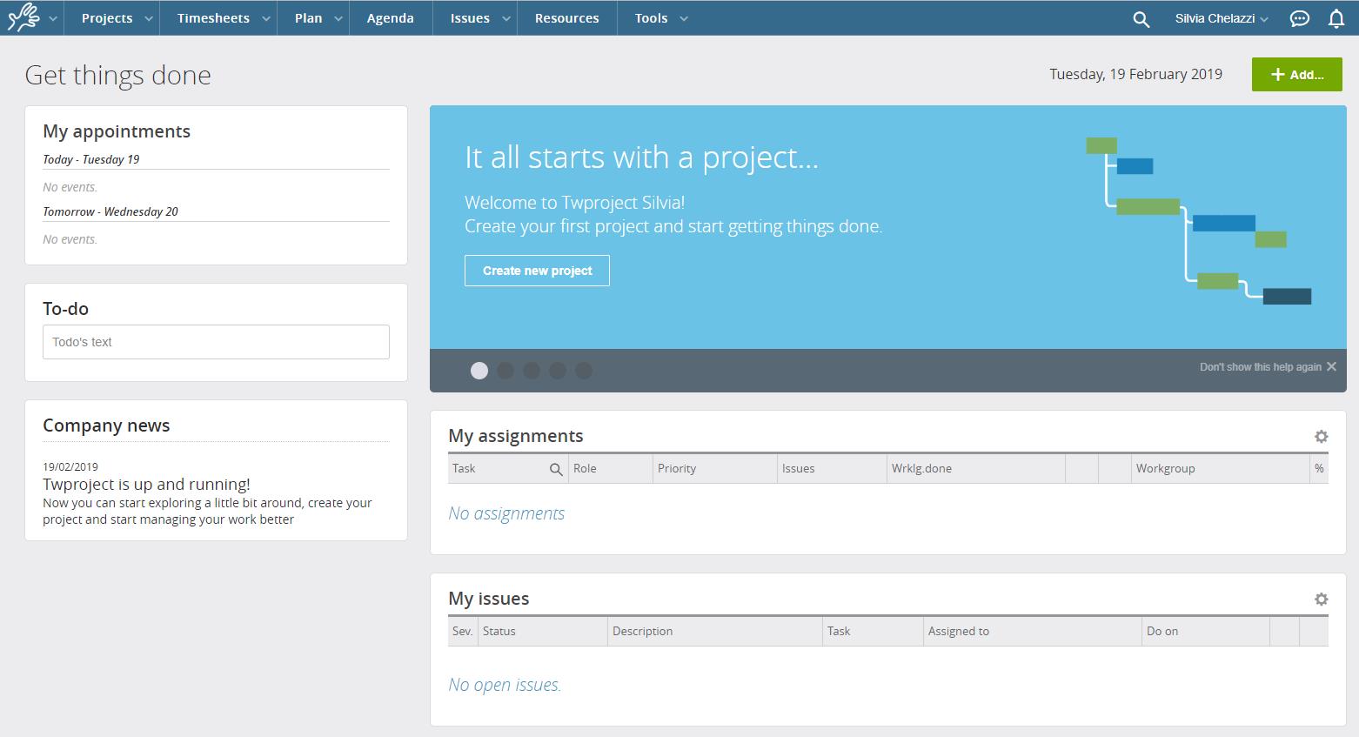Click Tomorrow - Wednesday 20 heading
Screen dimensions: 1359x737
[x=110, y=211]
